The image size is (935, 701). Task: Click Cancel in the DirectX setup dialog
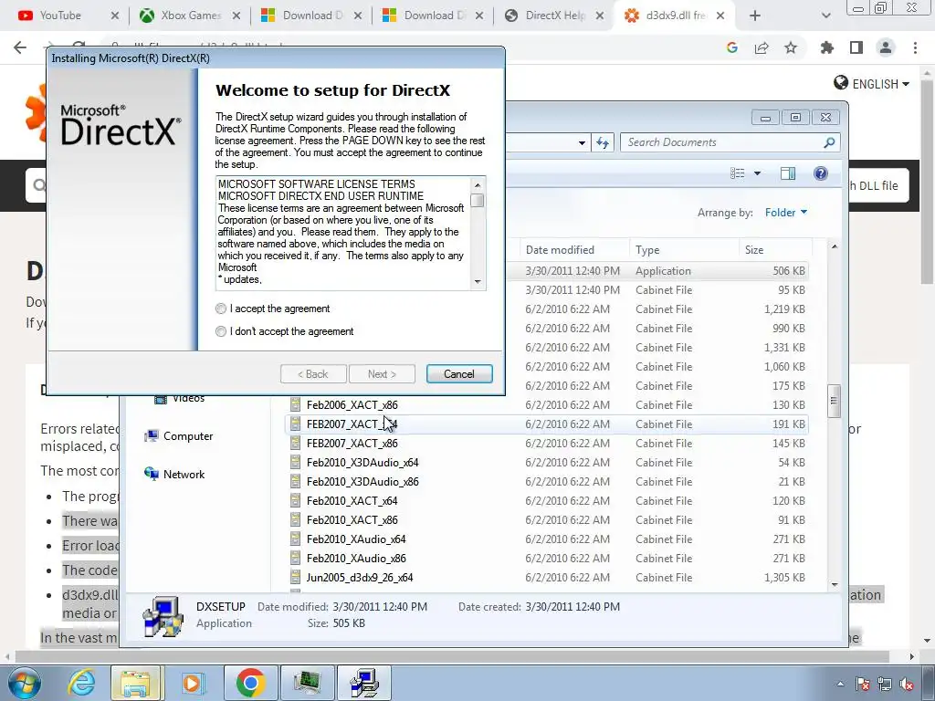[x=459, y=373]
